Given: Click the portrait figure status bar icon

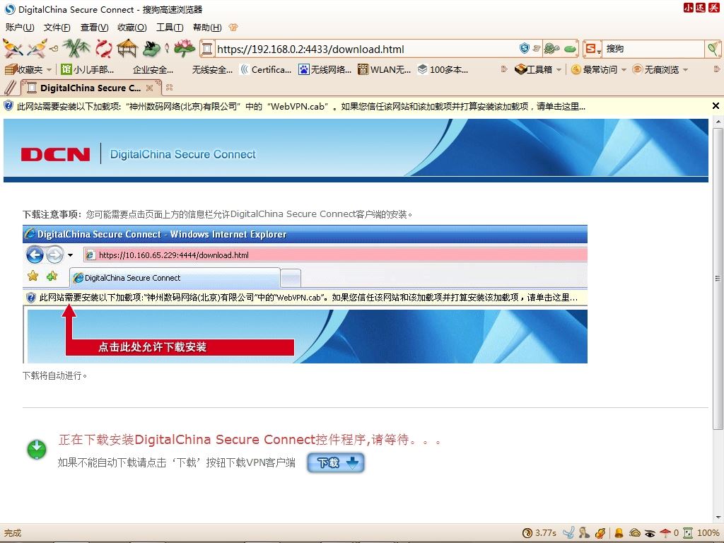Looking at the screenshot, I should tap(585, 533).
